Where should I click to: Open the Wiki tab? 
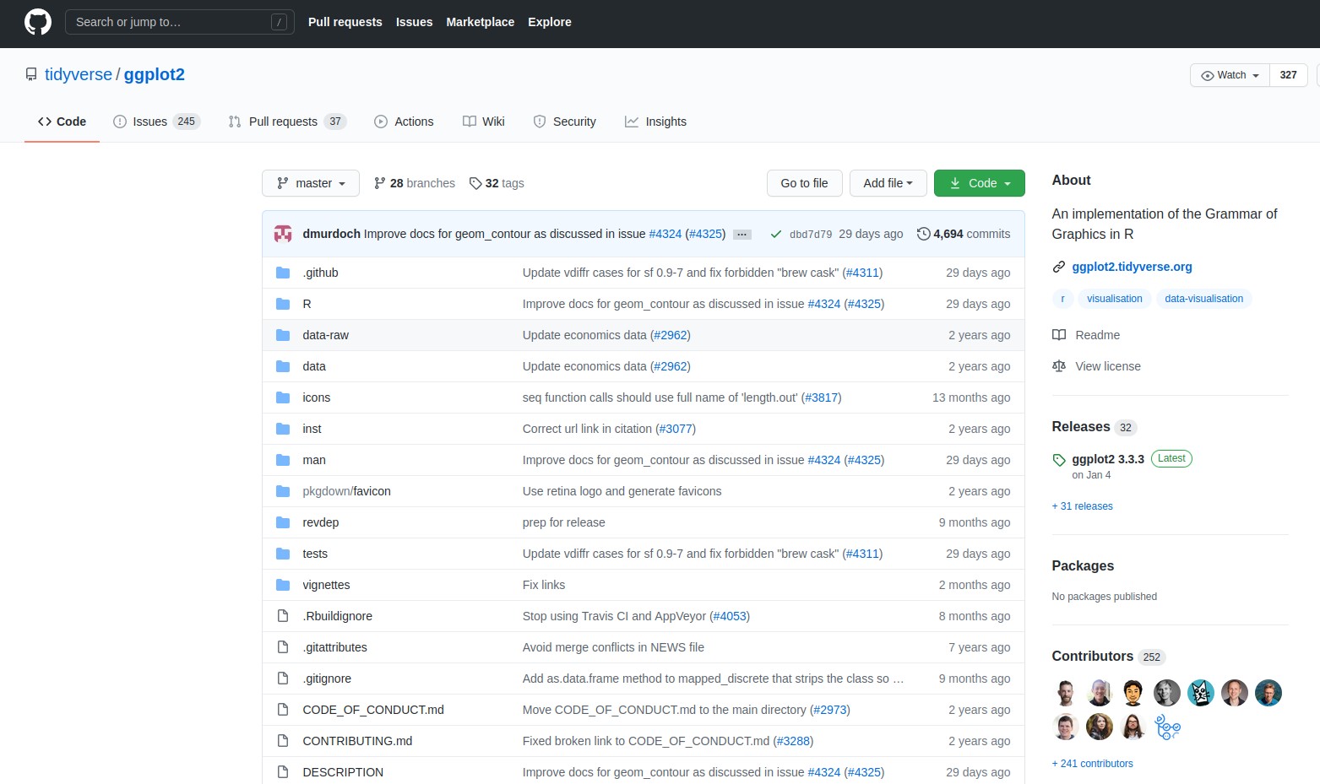click(x=484, y=122)
